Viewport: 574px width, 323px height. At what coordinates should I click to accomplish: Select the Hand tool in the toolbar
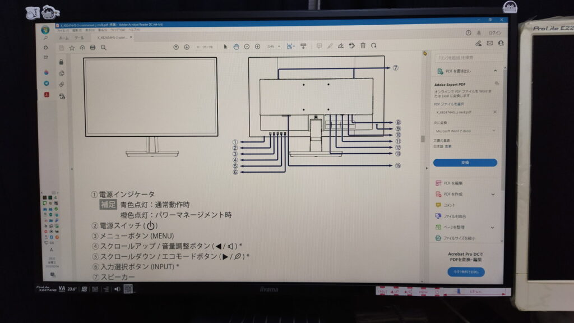click(235, 46)
